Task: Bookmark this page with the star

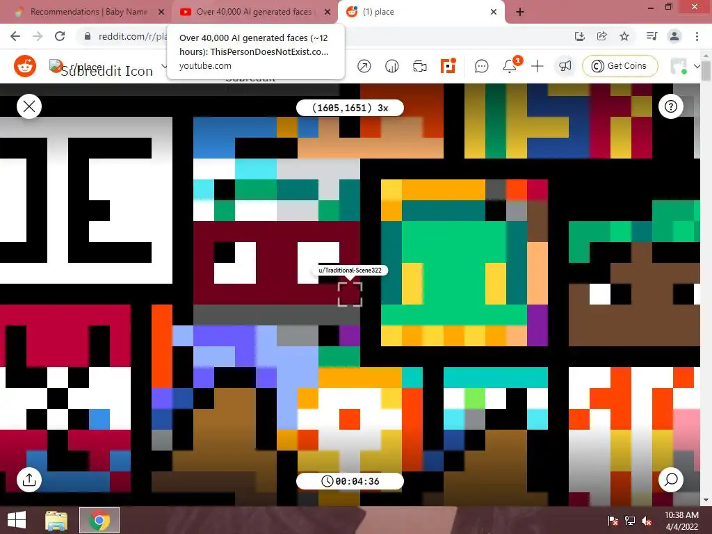Action: 624,36
